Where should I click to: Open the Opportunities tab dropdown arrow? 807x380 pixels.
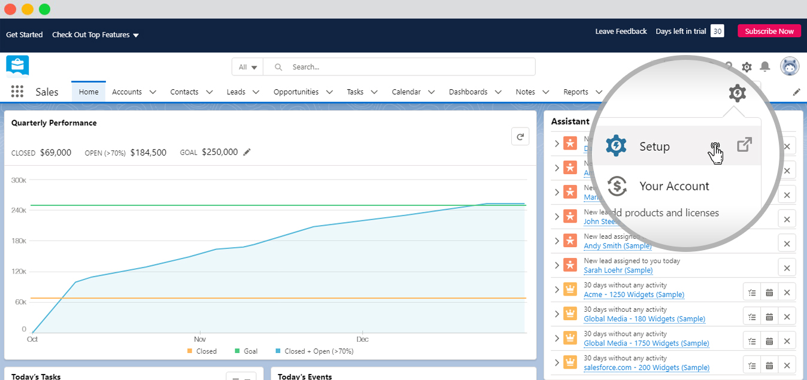(x=329, y=92)
